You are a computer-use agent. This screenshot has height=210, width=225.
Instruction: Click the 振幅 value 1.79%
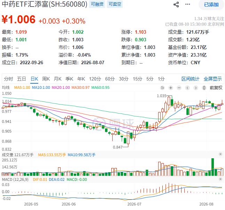[x=22, y=55]
